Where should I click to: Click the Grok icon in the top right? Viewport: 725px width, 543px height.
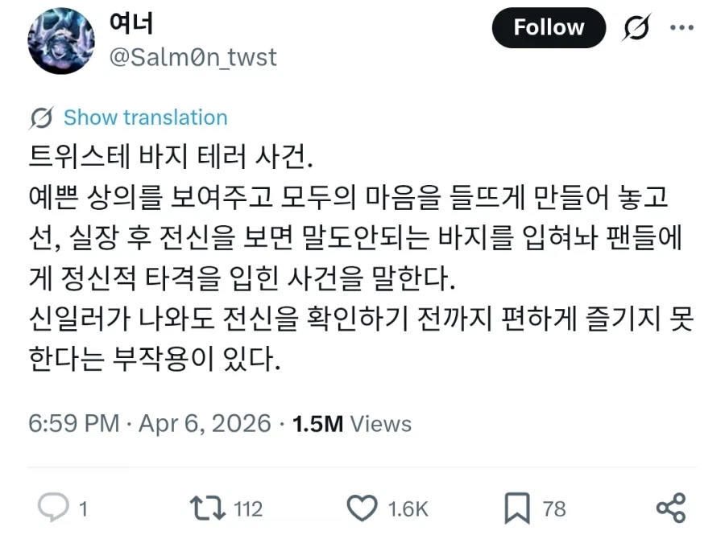(636, 27)
